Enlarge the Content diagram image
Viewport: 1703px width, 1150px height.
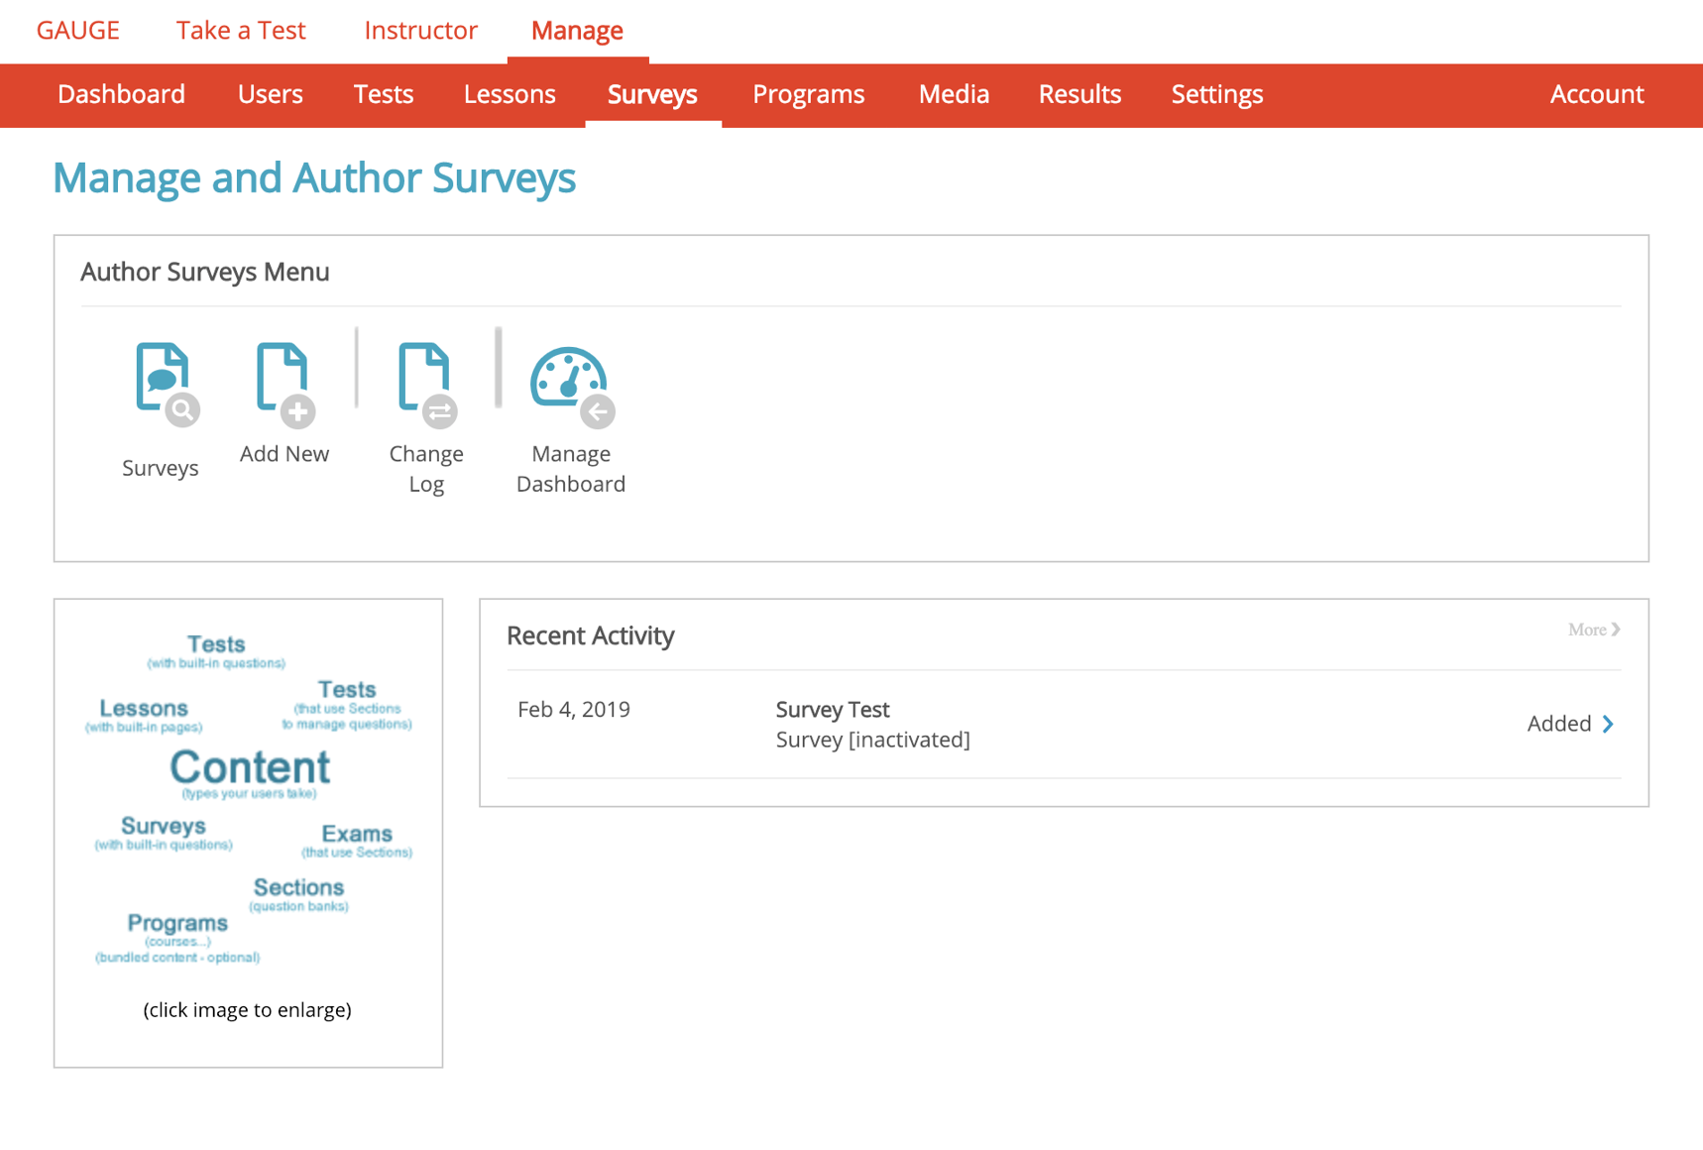coord(249,800)
